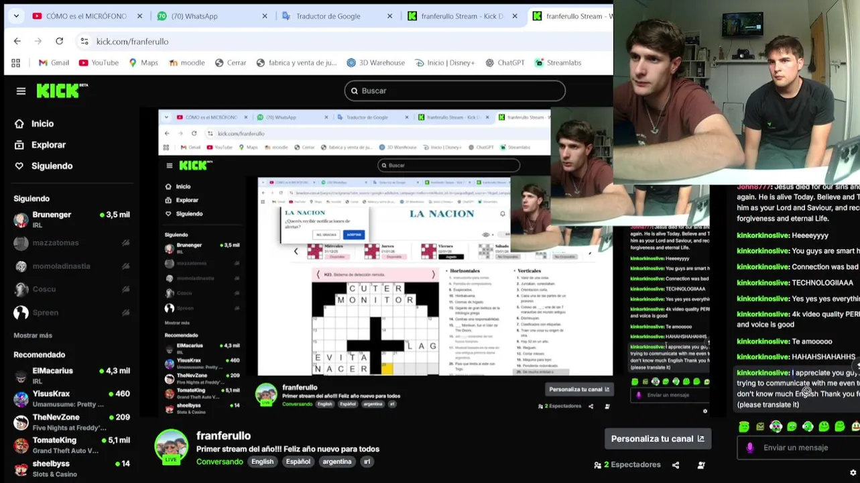This screenshot has width=860, height=483.
Task: Click the user icon beside share
Action: (x=701, y=465)
